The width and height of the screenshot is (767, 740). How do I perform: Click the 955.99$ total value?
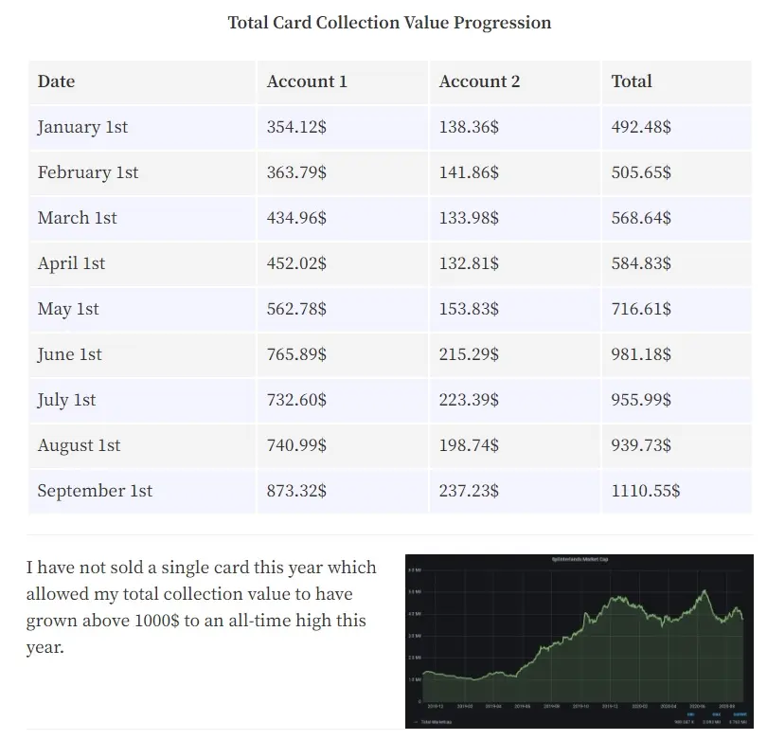tap(641, 400)
